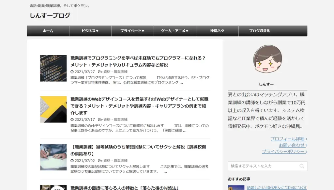The height and width of the screenshot is (190, 334).
Task: Open the yellow keyboard Web design thumbnail
Action: [53, 109]
